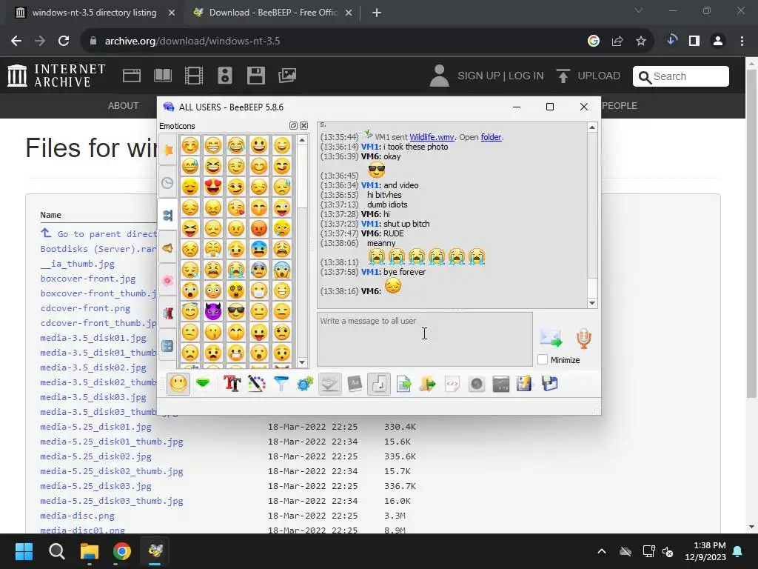Toggle the Enter-key send option button
The image size is (758, 569).
click(379, 385)
